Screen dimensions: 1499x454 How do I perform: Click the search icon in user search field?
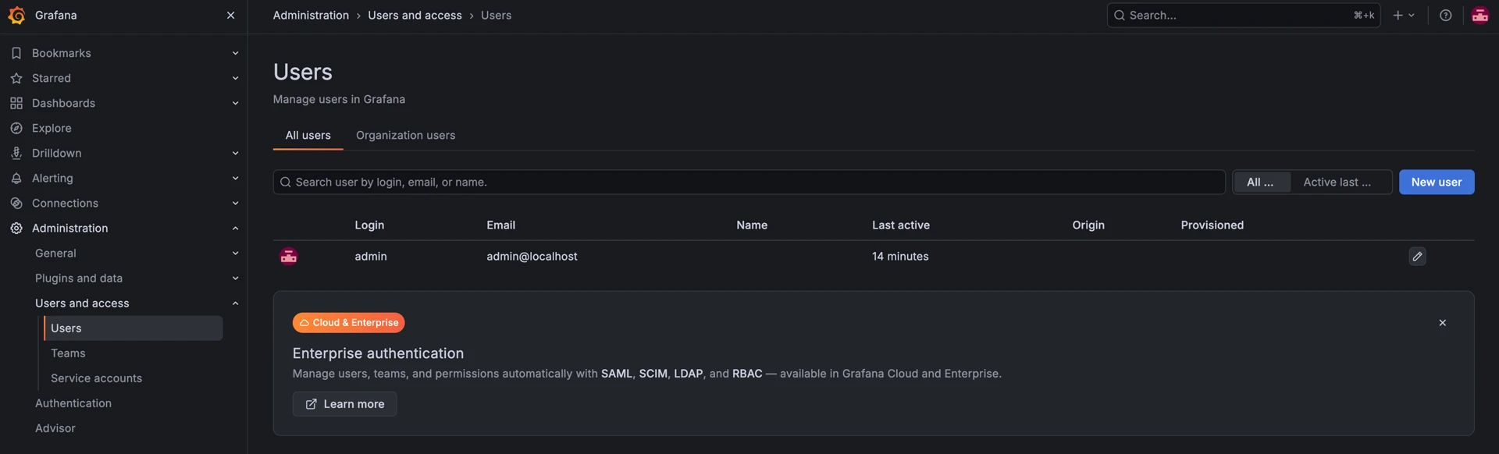tap(286, 182)
